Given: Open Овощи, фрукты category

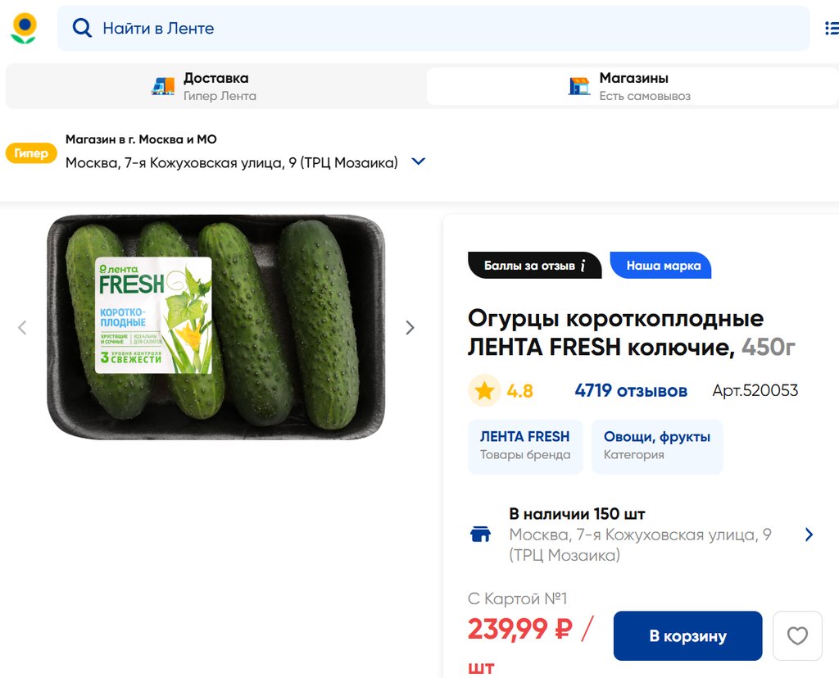Looking at the screenshot, I should pyautogui.click(x=657, y=446).
